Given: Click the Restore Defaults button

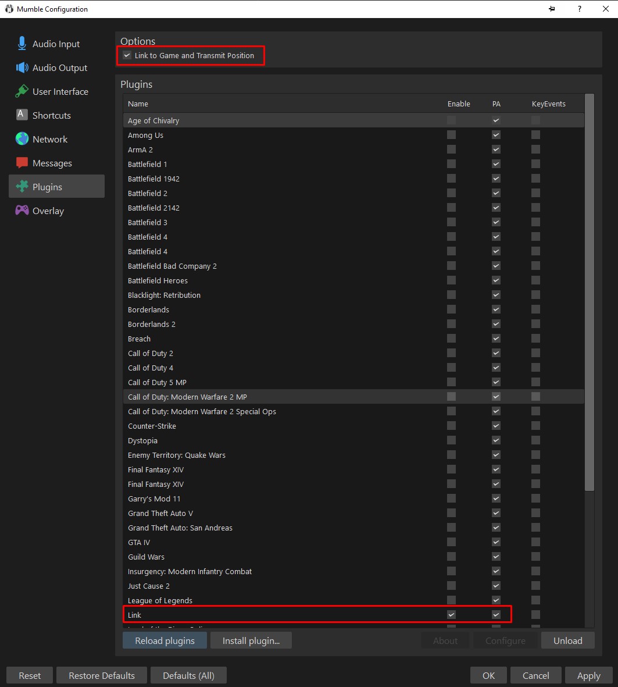Looking at the screenshot, I should coord(102,675).
